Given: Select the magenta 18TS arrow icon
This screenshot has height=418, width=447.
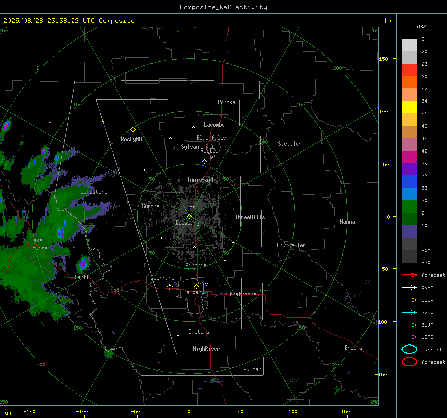Looking at the screenshot, I should click(409, 337).
